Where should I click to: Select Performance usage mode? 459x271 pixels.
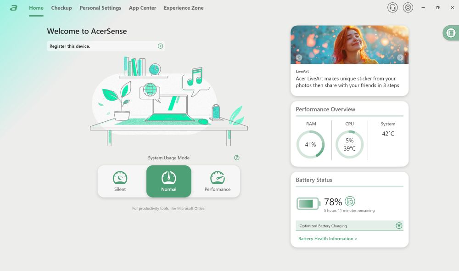[x=218, y=181]
